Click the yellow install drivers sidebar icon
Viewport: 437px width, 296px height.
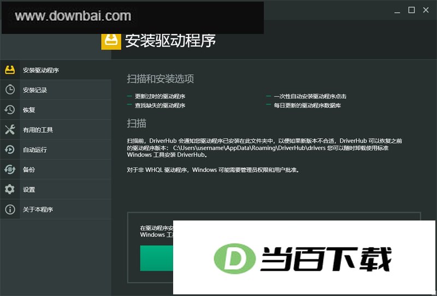tap(10, 70)
